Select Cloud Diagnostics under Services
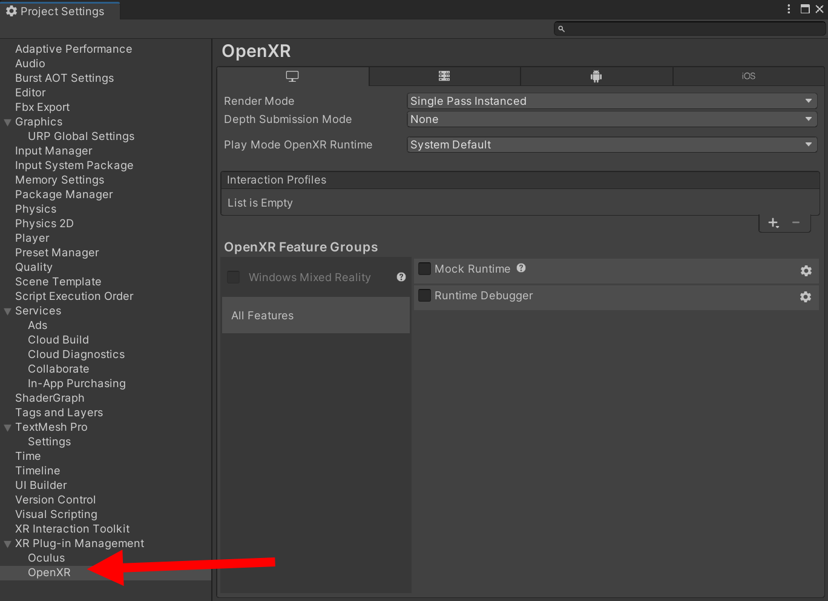The image size is (828, 601). [x=76, y=354]
